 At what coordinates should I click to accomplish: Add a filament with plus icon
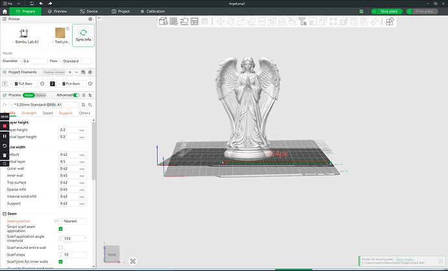point(70,72)
